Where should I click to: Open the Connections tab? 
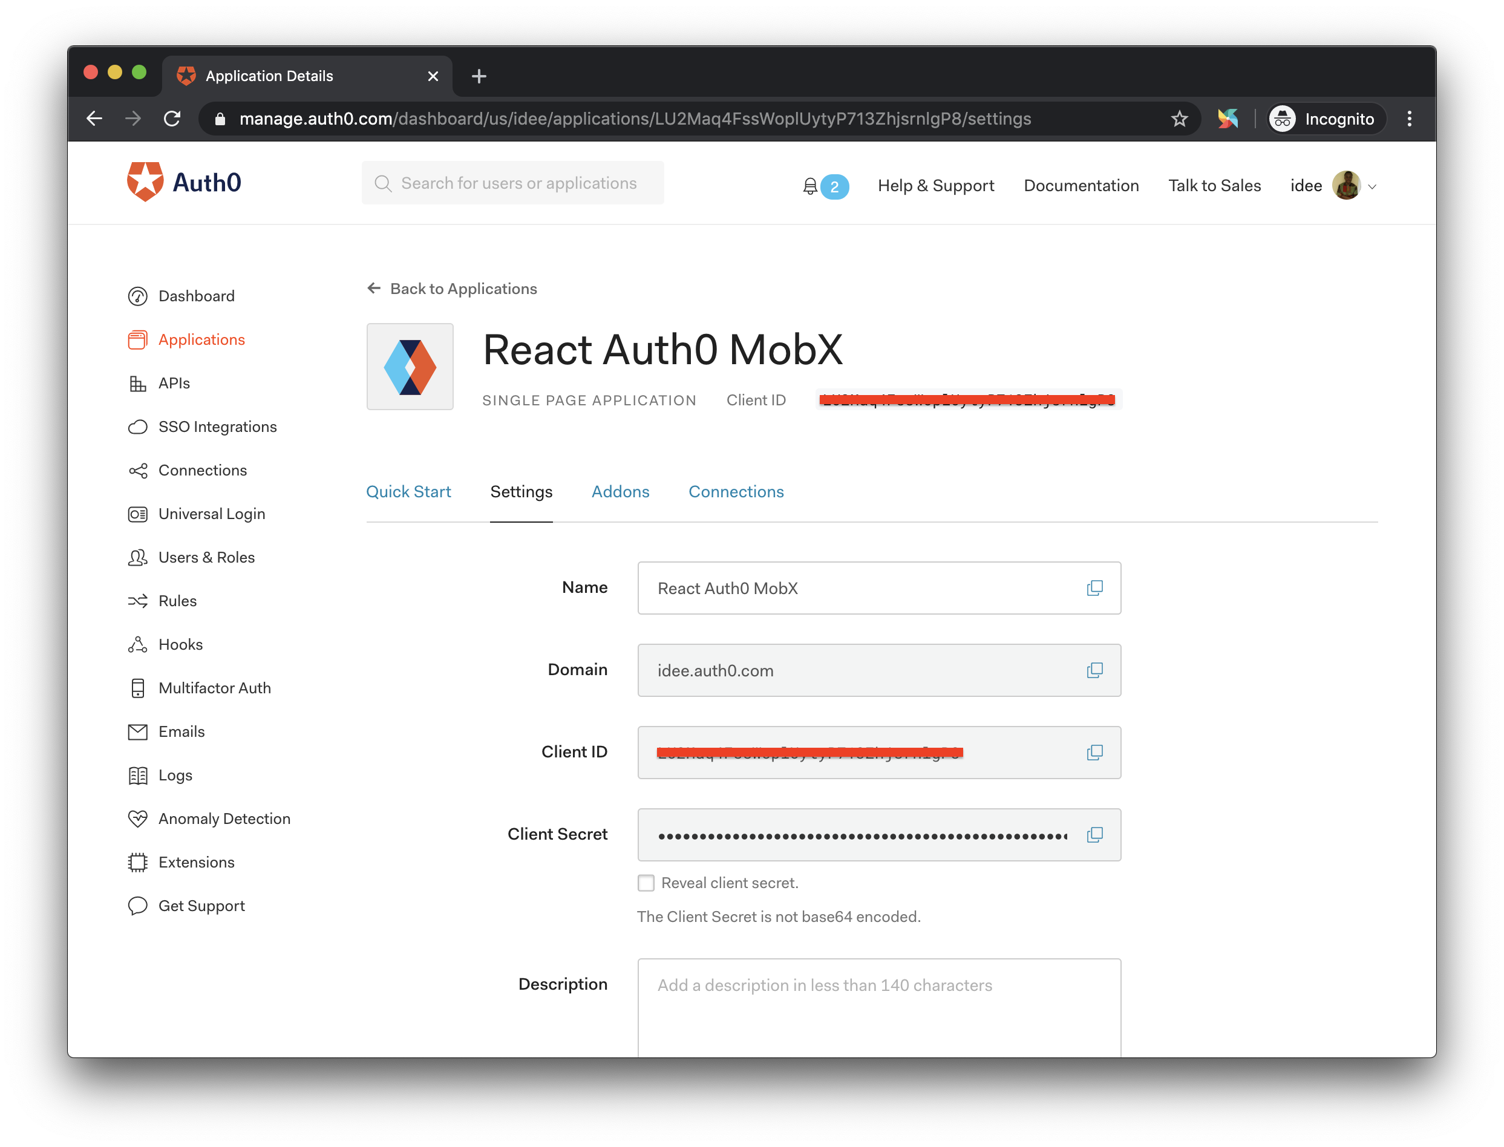point(737,491)
